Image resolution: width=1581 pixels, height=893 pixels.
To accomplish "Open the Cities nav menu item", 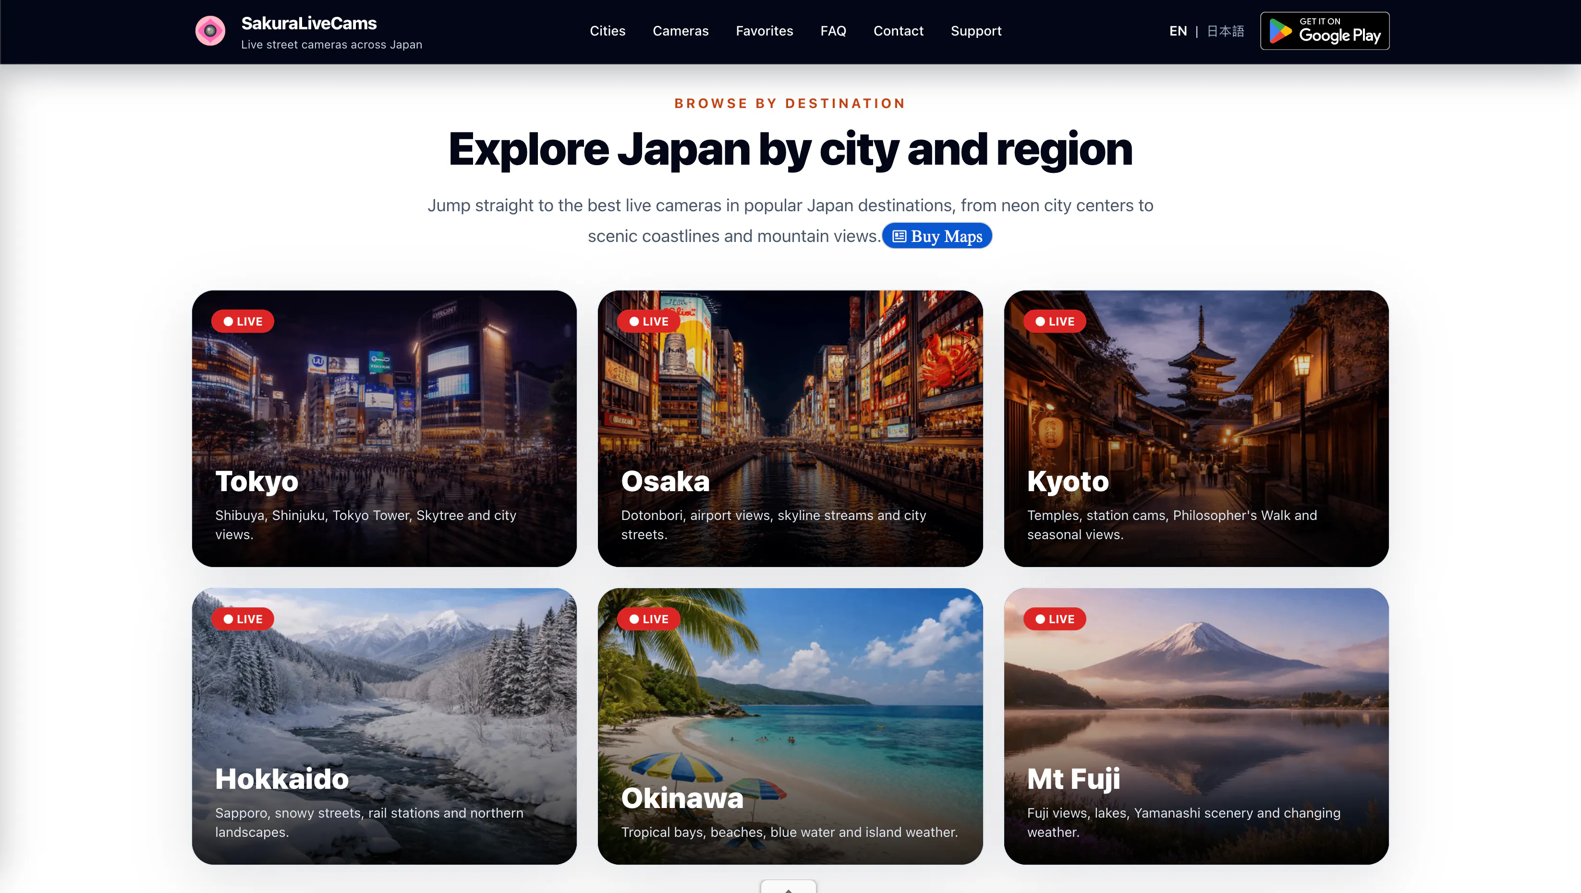I will (x=607, y=31).
